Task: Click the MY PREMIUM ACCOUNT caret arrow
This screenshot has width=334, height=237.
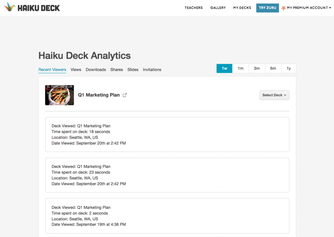Action: [330, 8]
